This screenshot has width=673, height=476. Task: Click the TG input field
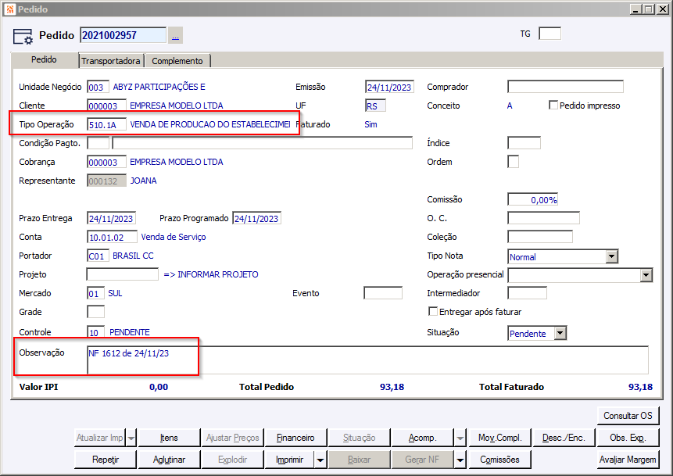coord(549,34)
